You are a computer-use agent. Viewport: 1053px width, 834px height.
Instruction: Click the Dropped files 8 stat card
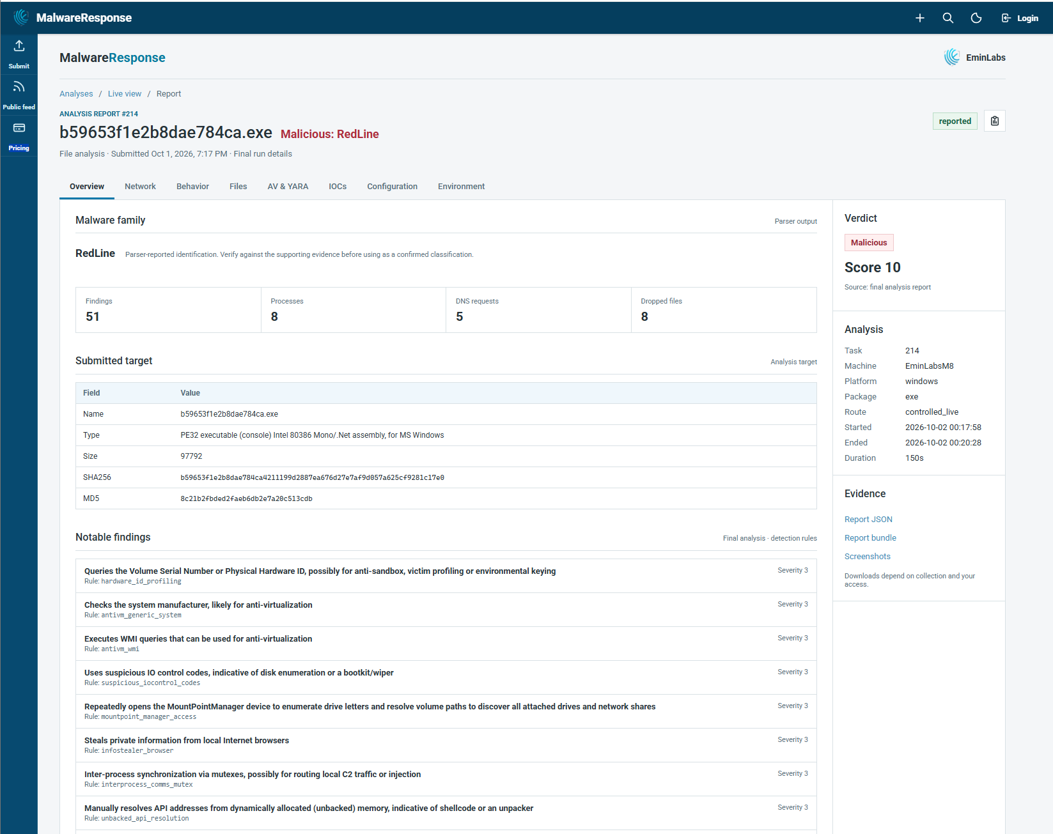tap(724, 310)
